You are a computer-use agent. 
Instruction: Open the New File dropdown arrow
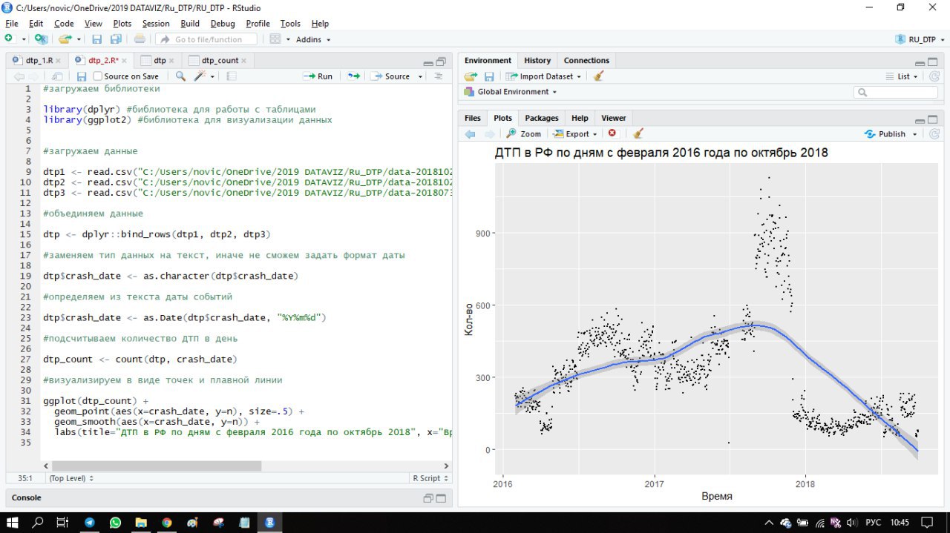click(24, 39)
